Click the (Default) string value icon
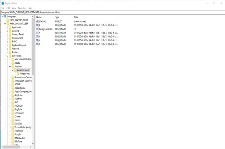This screenshot has height=149, width=225. pyautogui.click(x=37, y=21)
